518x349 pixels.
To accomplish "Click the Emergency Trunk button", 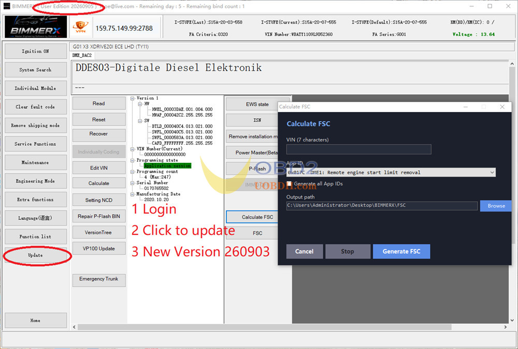I will (99, 280).
